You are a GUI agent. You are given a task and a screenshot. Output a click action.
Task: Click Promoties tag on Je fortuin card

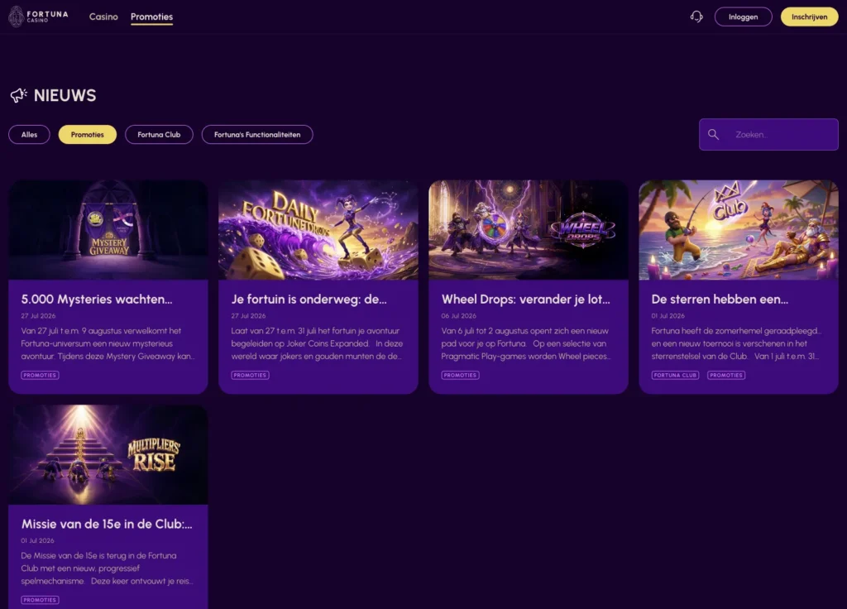tap(250, 375)
